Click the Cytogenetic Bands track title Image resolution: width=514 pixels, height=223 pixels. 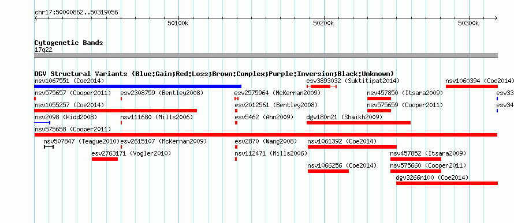(69, 43)
